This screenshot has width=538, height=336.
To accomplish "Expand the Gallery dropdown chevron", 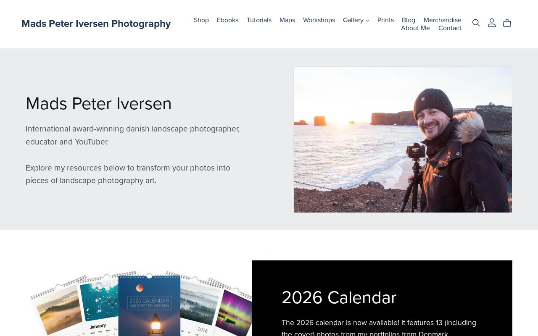I will click(x=367, y=21).
